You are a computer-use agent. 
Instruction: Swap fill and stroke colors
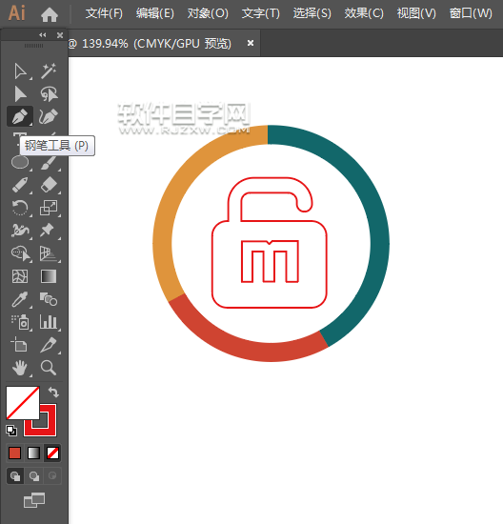pyautogui.click(x=53, y=392)
